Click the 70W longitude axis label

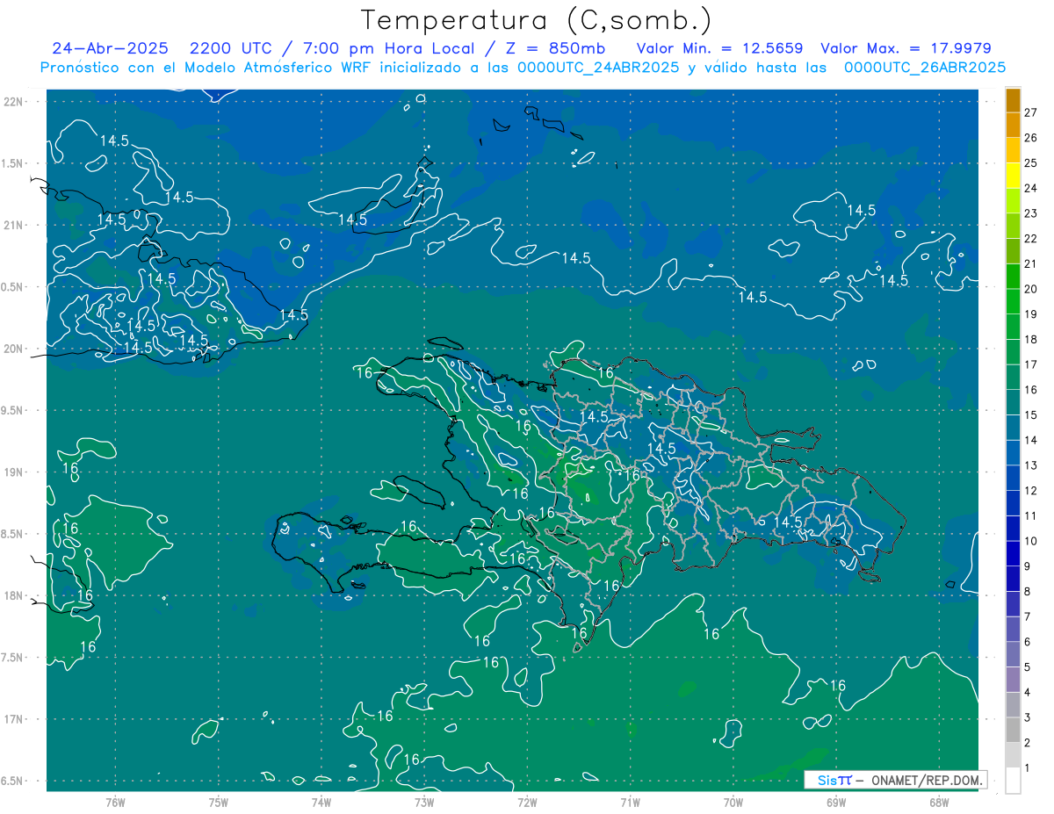pyautogui.click(x=733, y=802)
